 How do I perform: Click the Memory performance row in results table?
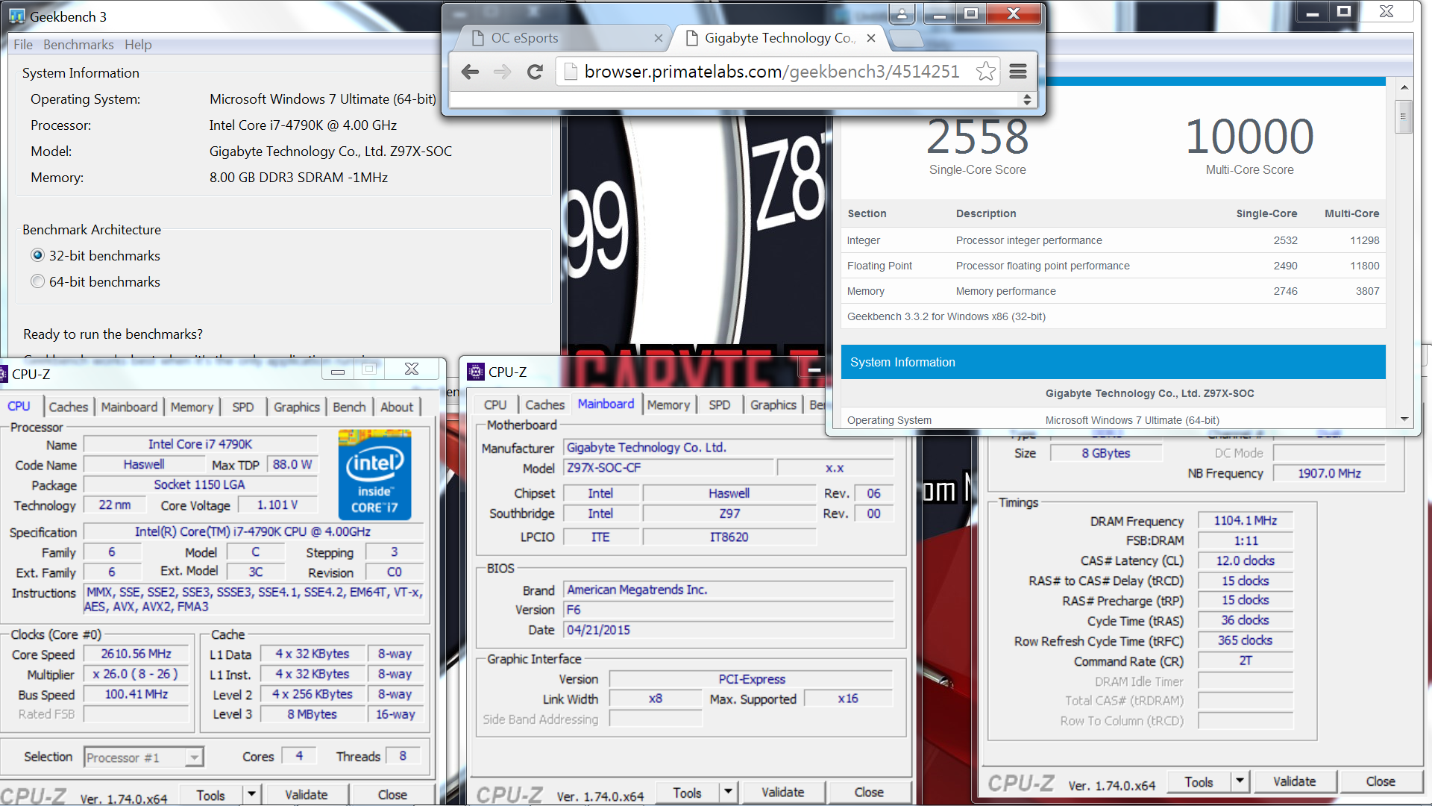pyautogui.click(x=1113, y=291)
